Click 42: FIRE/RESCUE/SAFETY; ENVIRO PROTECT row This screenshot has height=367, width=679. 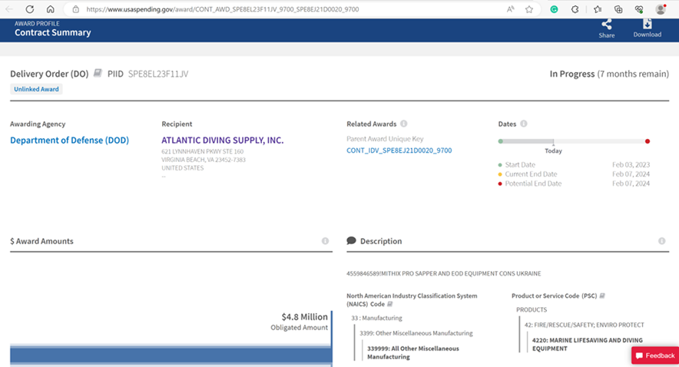click(x=585, y=325)
